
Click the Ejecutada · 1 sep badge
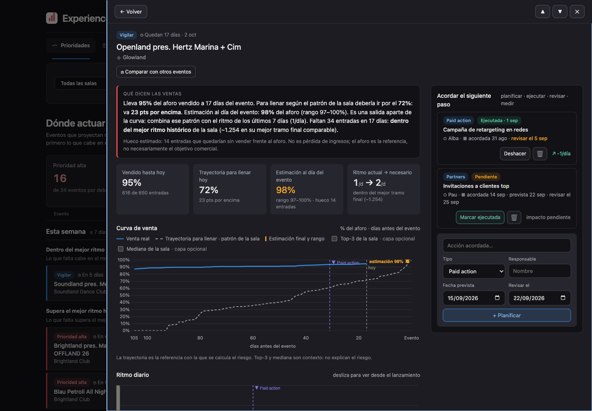coord(499,120)
